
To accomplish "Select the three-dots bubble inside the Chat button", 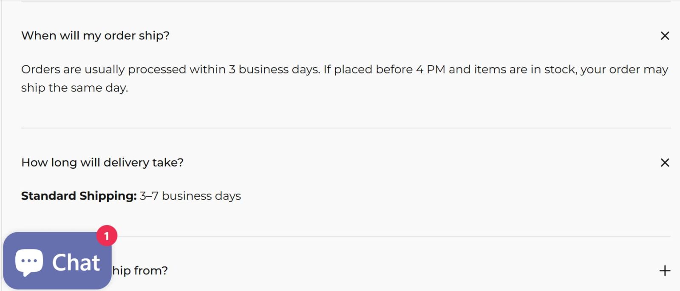I will point(28,261).
